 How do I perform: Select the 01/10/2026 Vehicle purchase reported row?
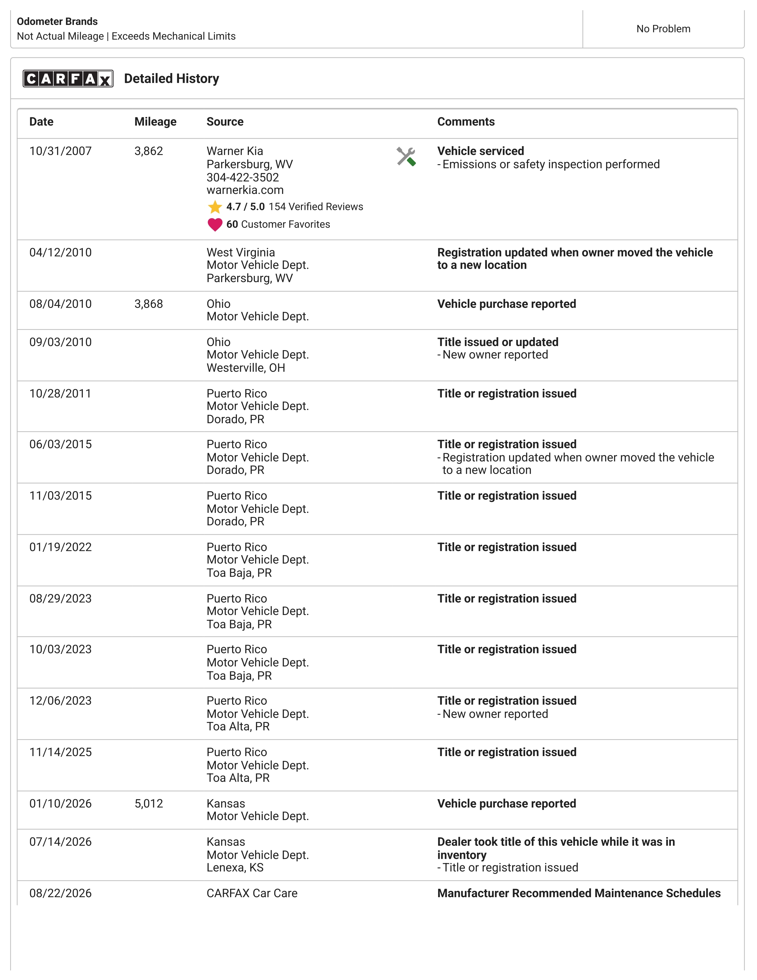point(377,810)
